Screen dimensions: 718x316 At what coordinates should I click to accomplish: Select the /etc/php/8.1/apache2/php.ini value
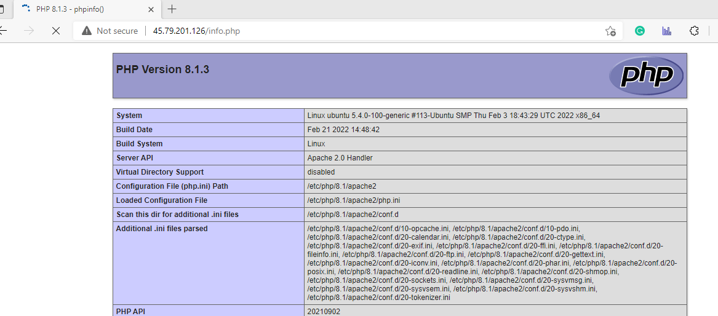[355, 201]
